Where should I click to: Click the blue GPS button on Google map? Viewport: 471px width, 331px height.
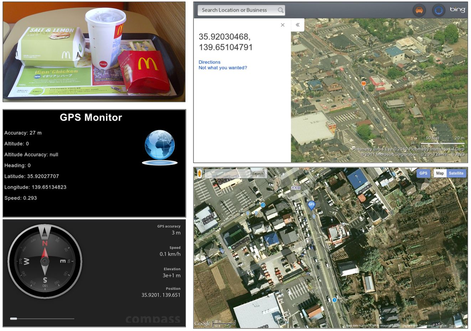pyautogui.click(x=423, y=173)
